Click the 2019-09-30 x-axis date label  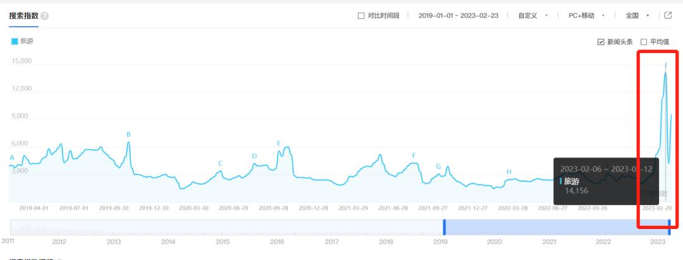(x=114, y=208)
